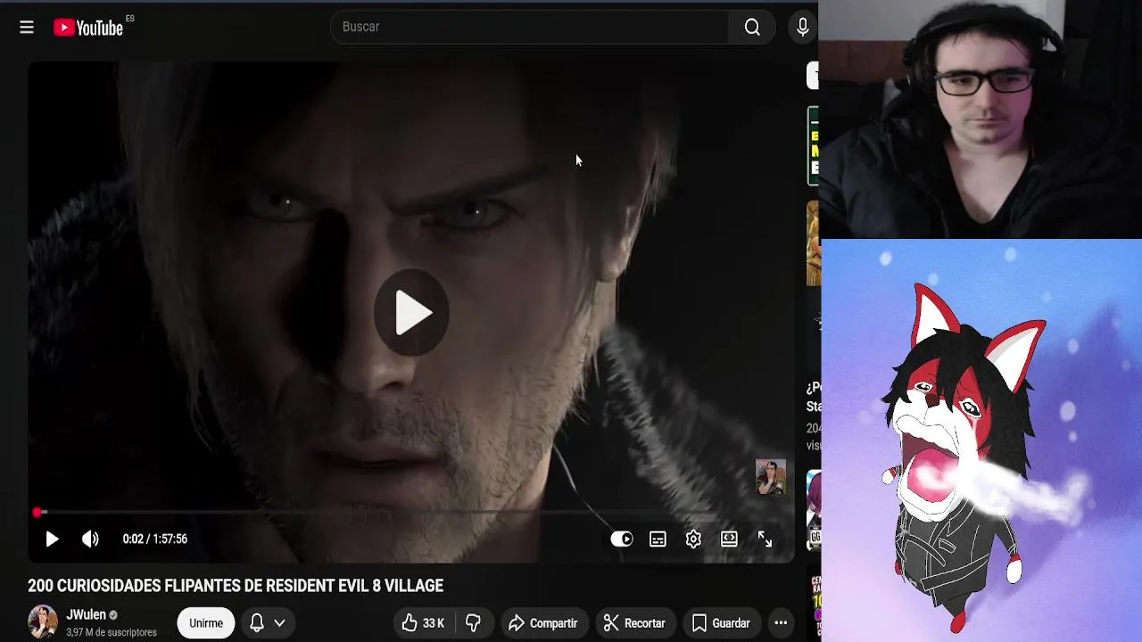The height and width of the screenshot is (642, 1142).
Task: Open the player settings gear
Action: (x=693, y=539)
